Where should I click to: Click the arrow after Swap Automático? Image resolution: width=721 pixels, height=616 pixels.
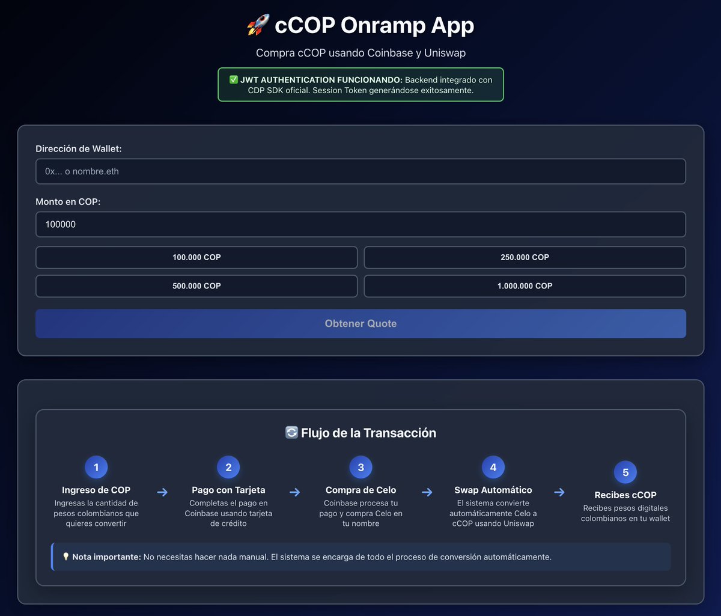coord(559,492)
